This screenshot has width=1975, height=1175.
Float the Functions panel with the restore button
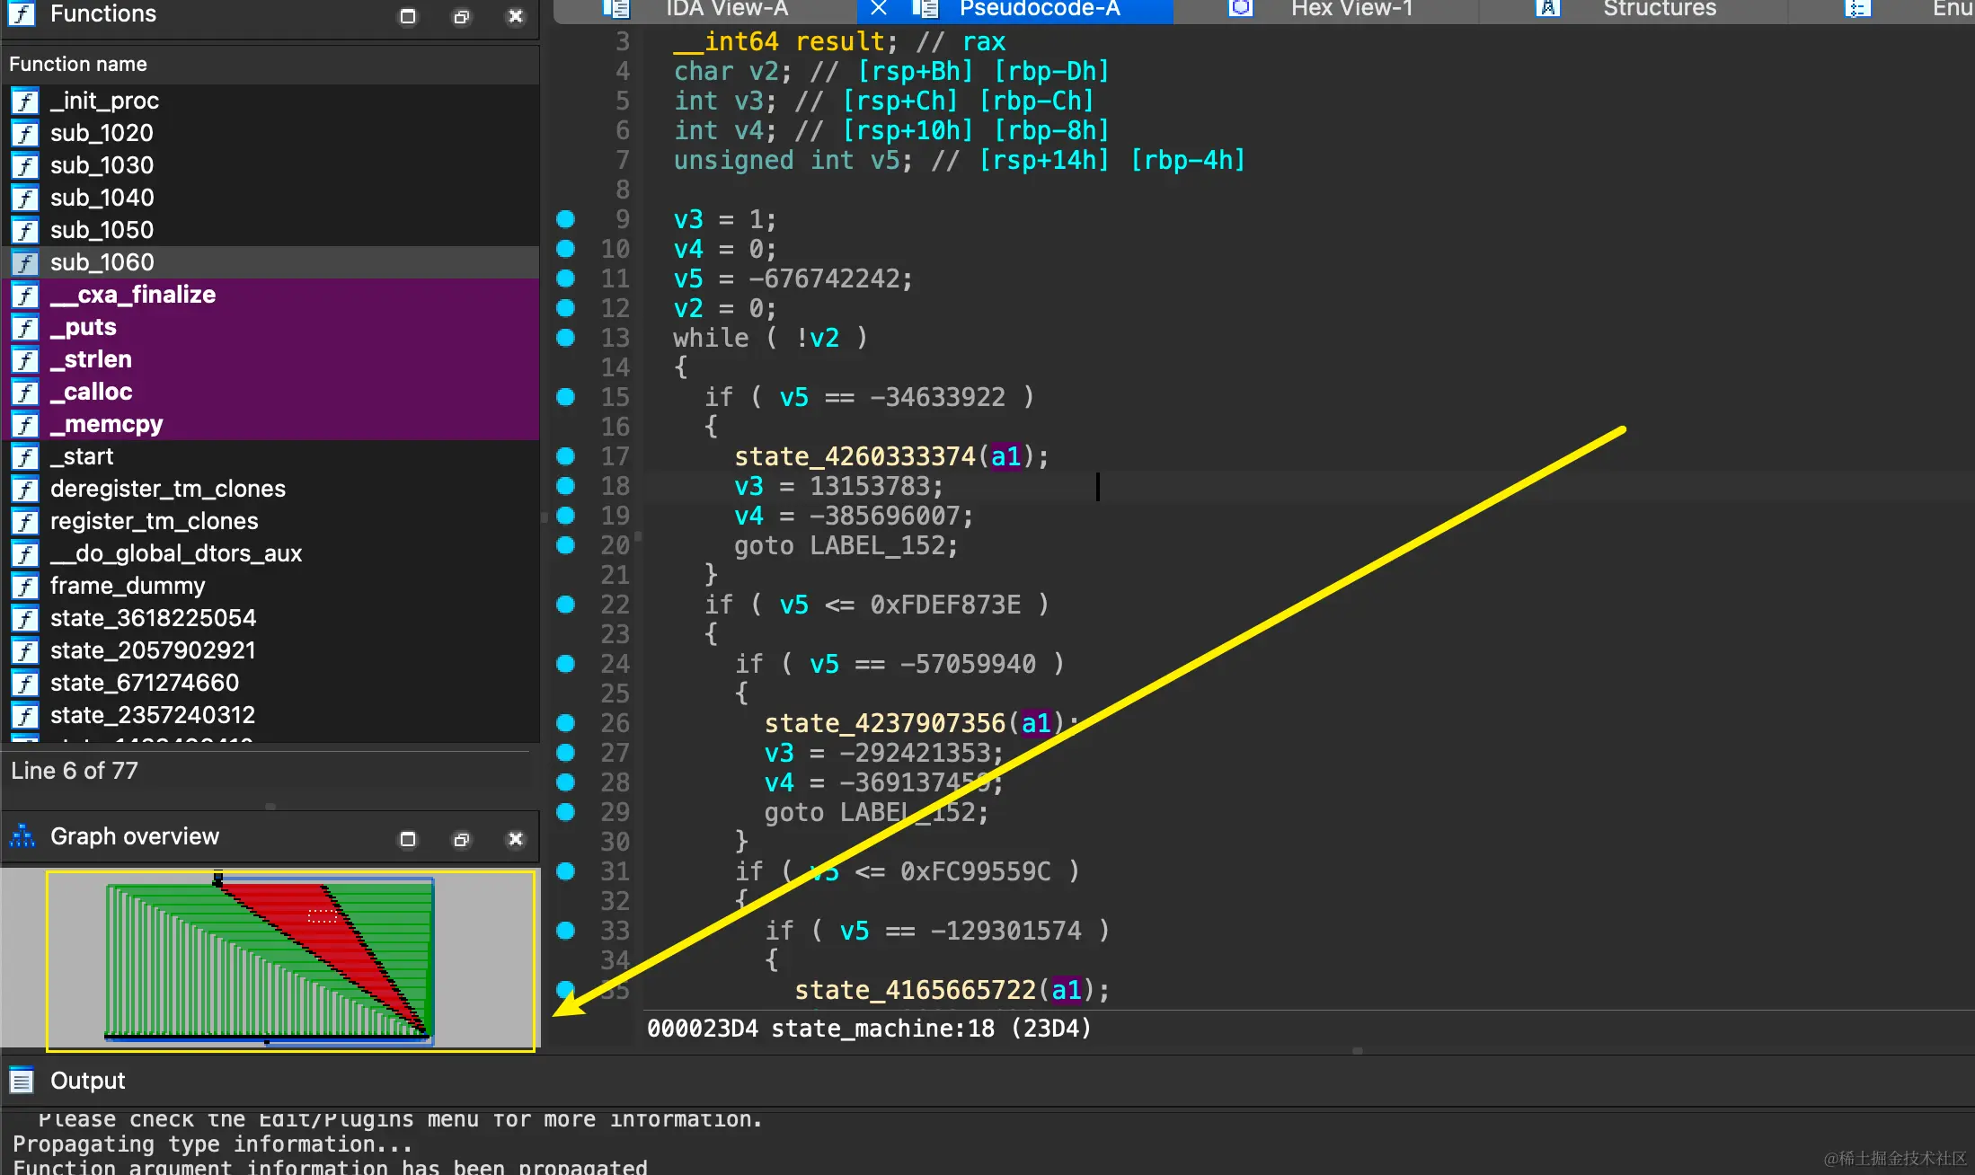(x=461, y=16)
